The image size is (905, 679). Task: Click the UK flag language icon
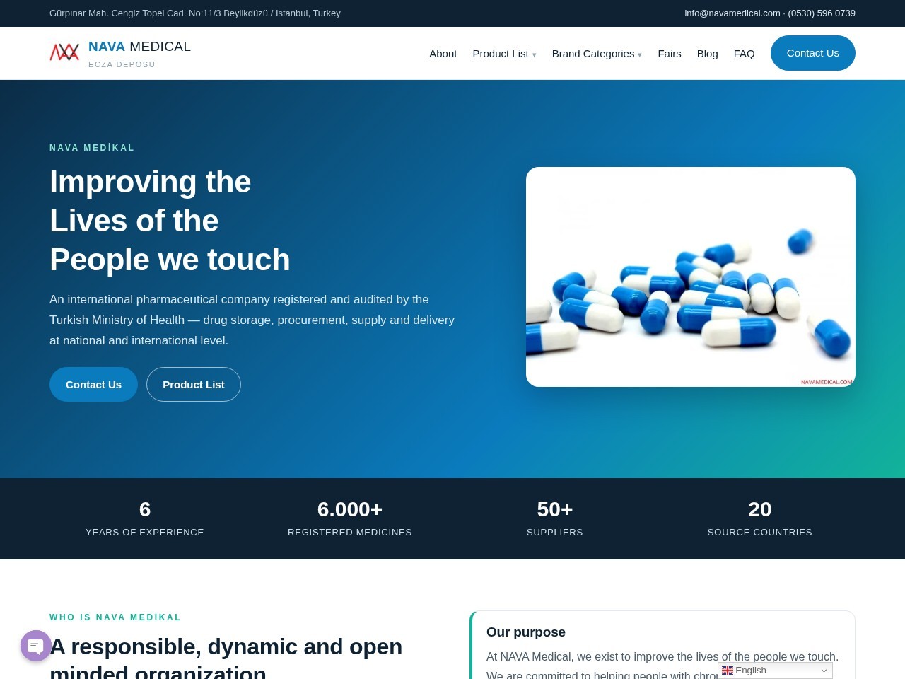(727, 671)
